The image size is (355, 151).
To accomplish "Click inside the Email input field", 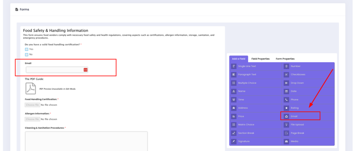I will [x=54, y=70].
